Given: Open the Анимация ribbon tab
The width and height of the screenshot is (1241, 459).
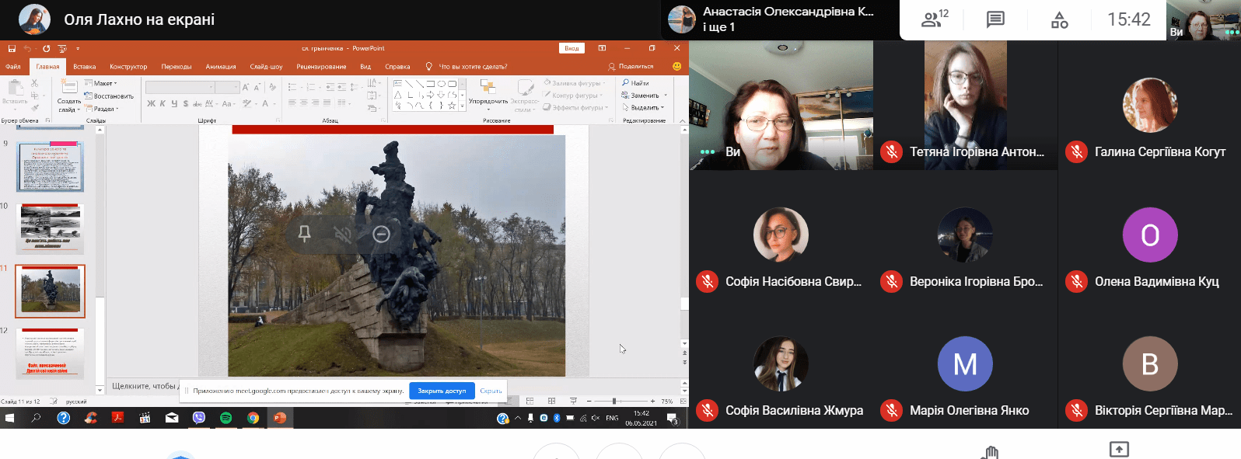Looking at the screenshot, I should [x=221, y=67].
